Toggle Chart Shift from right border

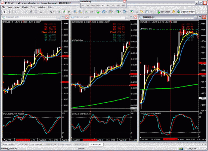coord(92,12)
